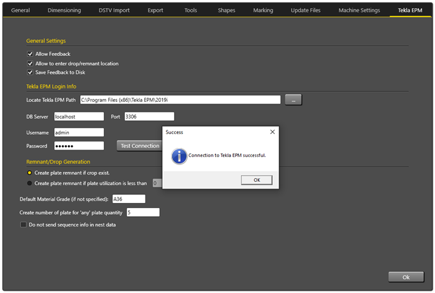Click the Ok button at bottom right
The width and height of the screenshot is (435, 293).
click(406, 277)
